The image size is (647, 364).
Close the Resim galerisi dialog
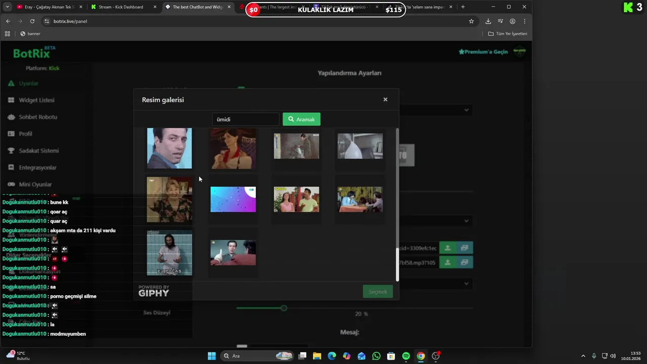pyautogui.click(x=385, y=100)
